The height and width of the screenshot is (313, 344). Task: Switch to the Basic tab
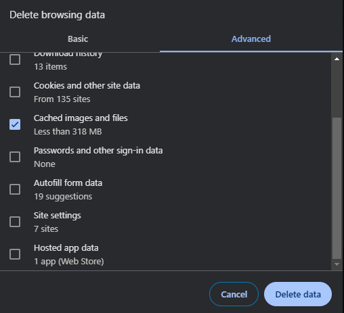coord(78,39)
